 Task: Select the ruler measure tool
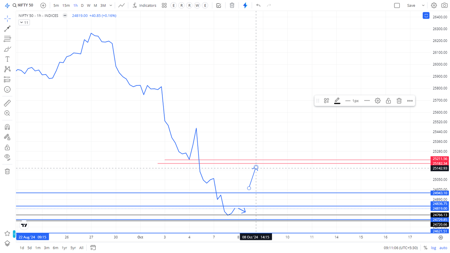point(7,103)
